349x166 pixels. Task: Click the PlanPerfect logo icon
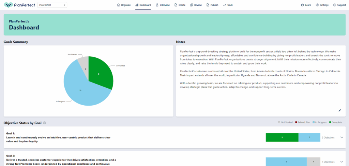tap(8, 5)
